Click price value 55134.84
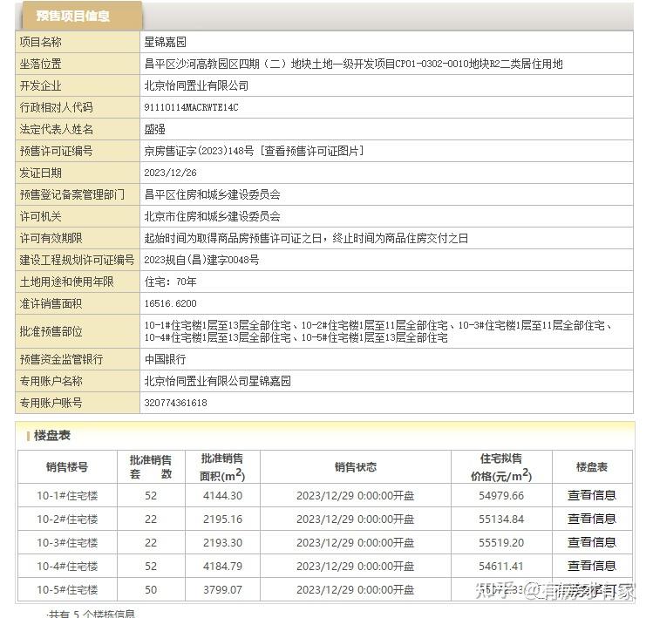The image size is (653, 618). click(501, 520)
